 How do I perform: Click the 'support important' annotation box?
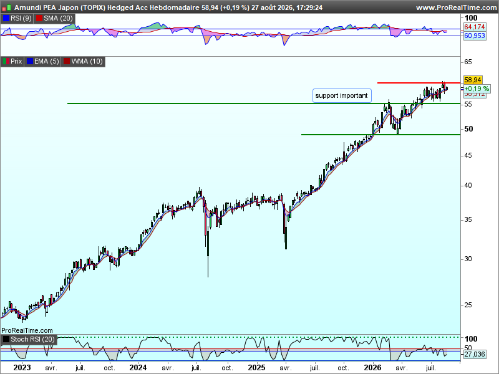pyautogui.click(x=342, y=96)
